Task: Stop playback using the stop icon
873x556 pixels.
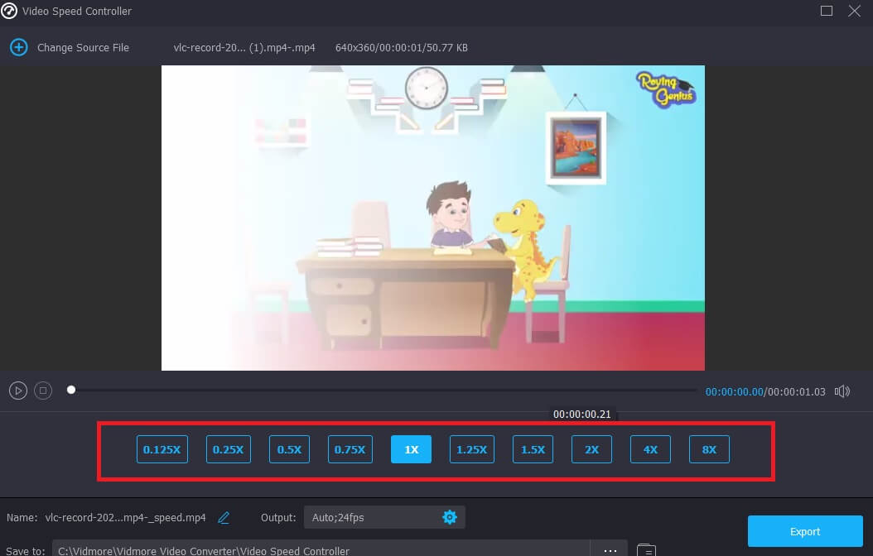Action: pyautogui.click(x=43, y=390)
